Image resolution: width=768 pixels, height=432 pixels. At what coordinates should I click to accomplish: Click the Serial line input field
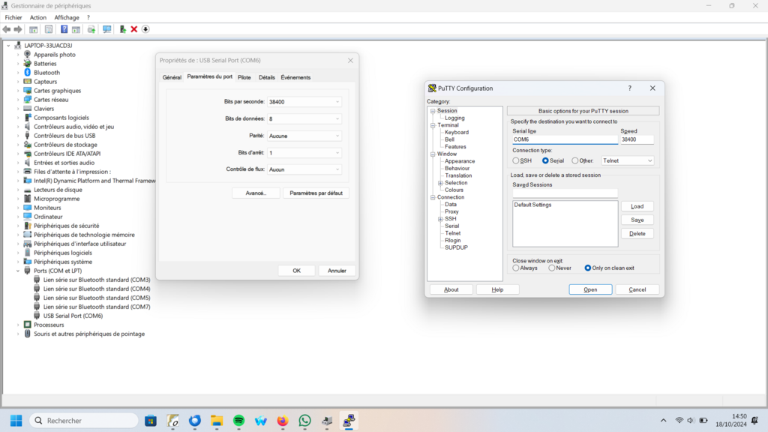click(565, 139)
